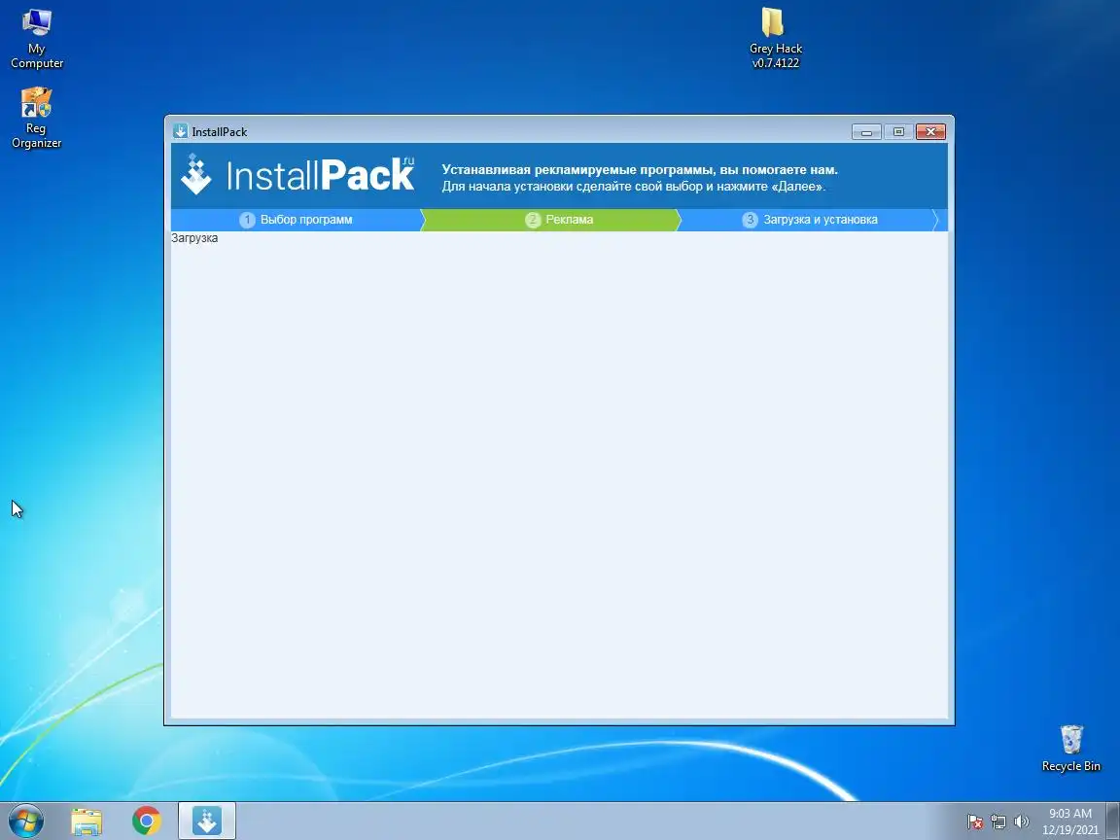Open Windows Explorer from the taskbar

(87, 822)
